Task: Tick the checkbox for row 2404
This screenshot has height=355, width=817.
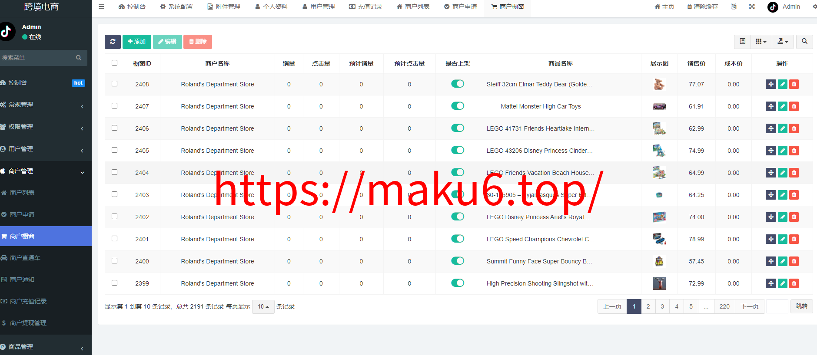Action: [114, 172]
